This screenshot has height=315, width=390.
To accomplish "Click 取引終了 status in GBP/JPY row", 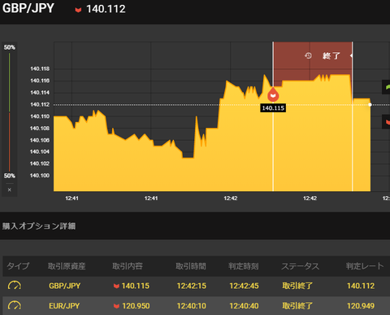I will pos(297,286).
